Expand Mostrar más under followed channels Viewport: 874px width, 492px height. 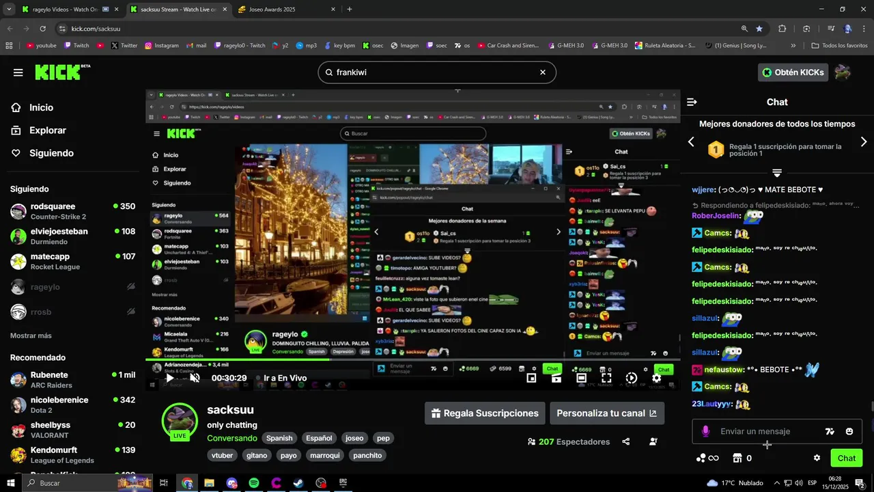click(x=31, y=336)
